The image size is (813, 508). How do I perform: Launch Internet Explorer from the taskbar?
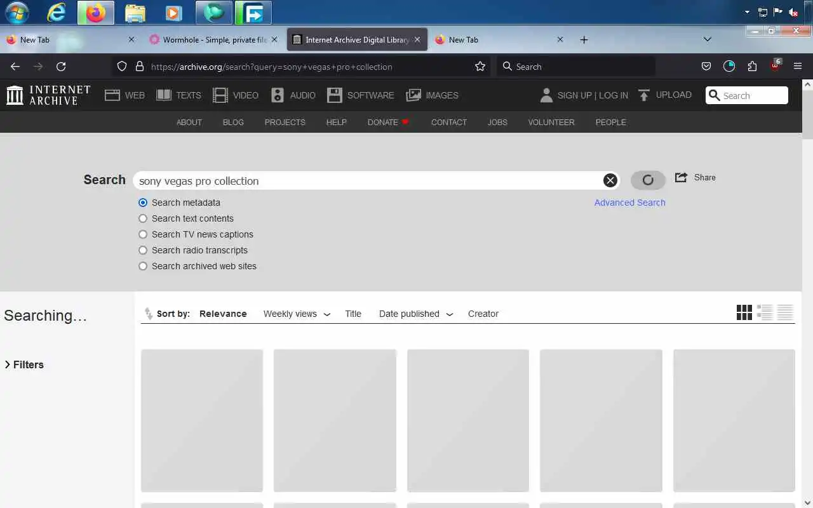(57, 12)
